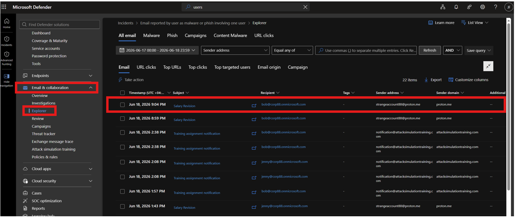This screenshot has width=515, height=218.
Task: Check the 1:57 PM Training assignment row
Action: coord(122,192)
